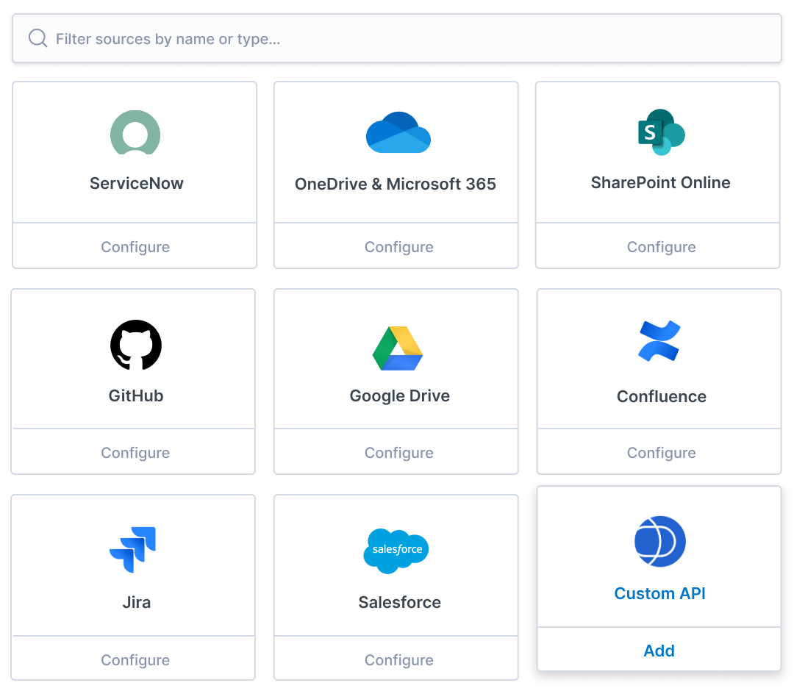
Task: Click the Confluence logo icon
Action: coord(659,340)
